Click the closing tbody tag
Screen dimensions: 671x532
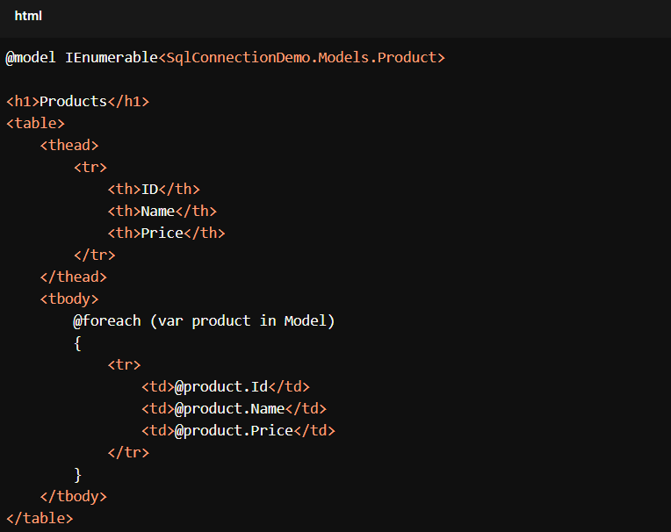pos(74,497)
